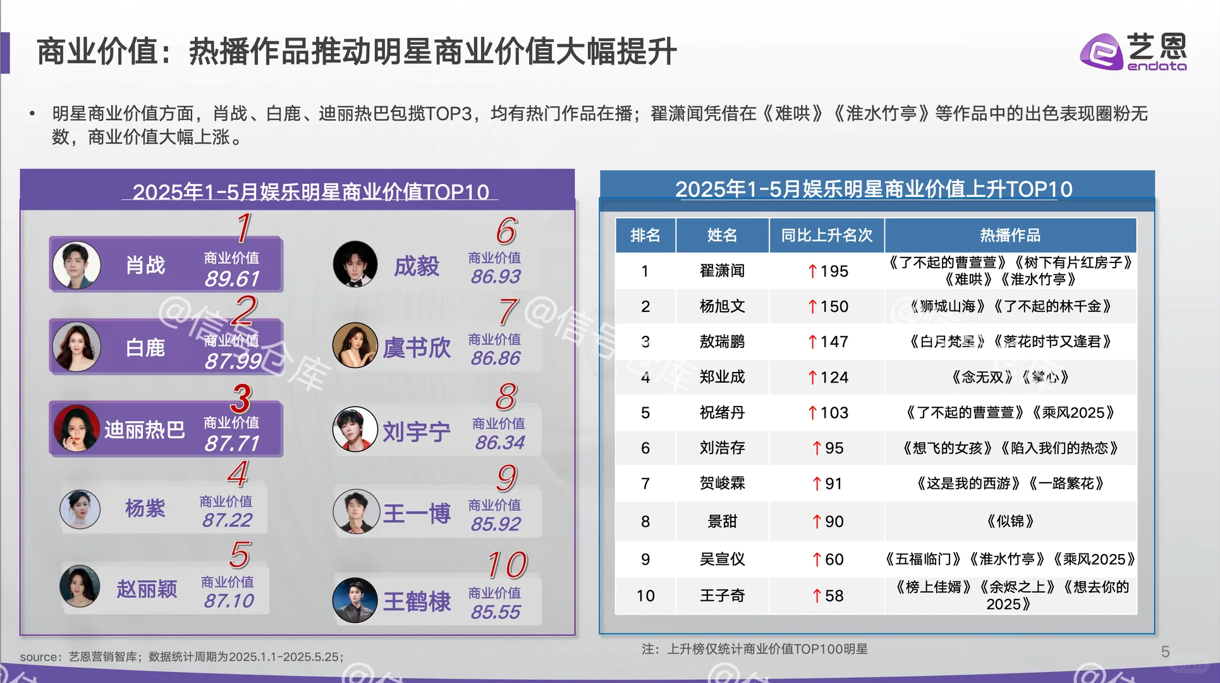Click 王一博's avatar photo
The height and width of the screenshot is (683, 1220).
(x=357, y=511)
